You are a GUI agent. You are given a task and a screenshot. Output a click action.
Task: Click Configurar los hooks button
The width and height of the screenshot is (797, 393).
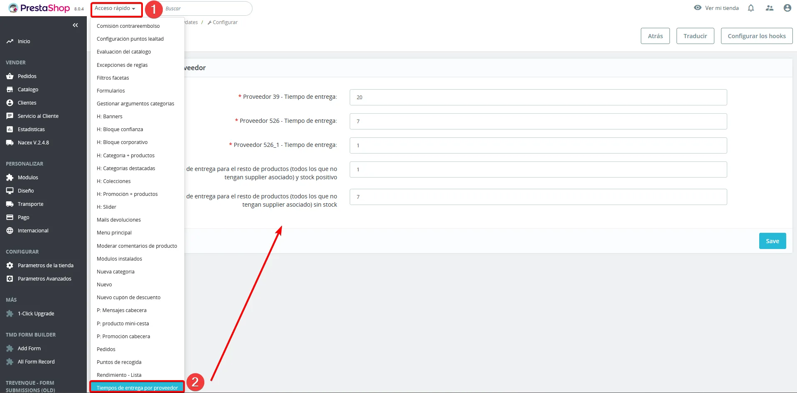pyautogui.click(x=757, y=36)
